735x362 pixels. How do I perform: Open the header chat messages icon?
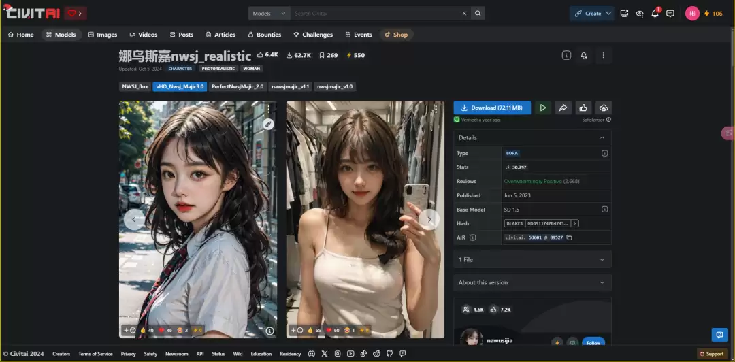[x=670, y=14]
